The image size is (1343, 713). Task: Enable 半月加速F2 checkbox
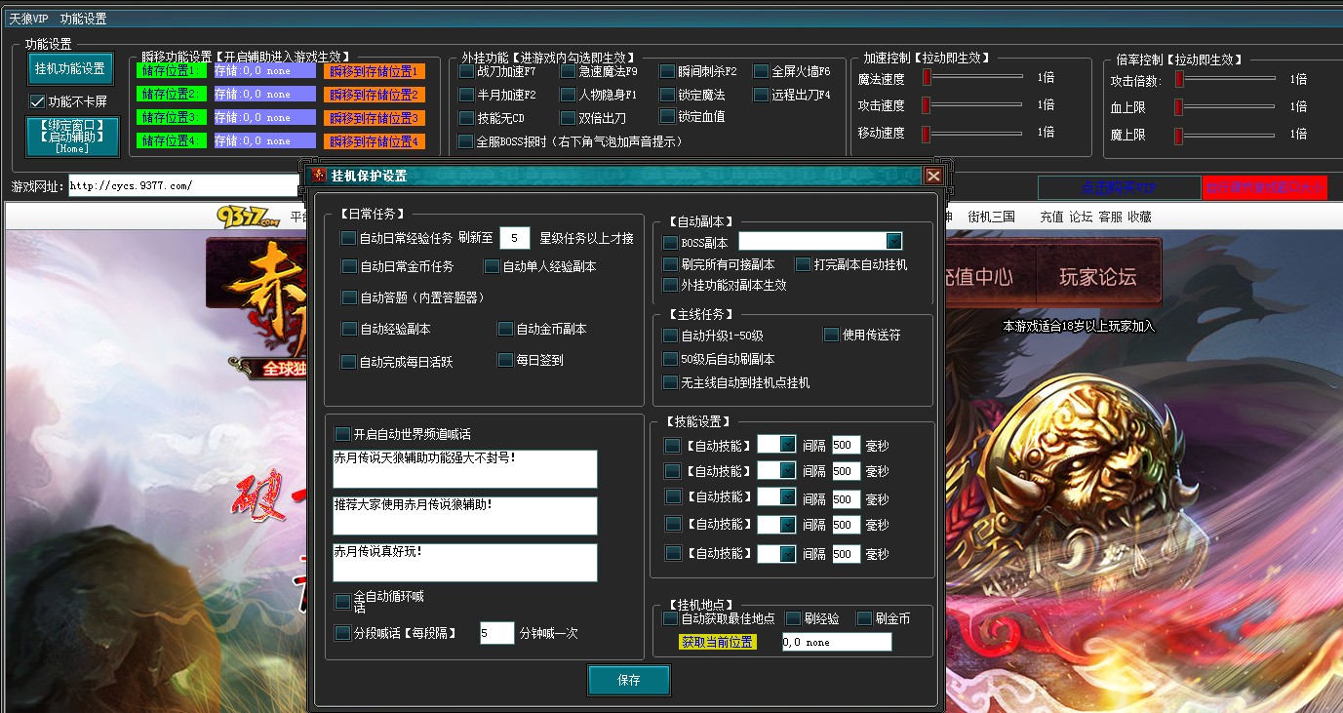coord(466,95)
